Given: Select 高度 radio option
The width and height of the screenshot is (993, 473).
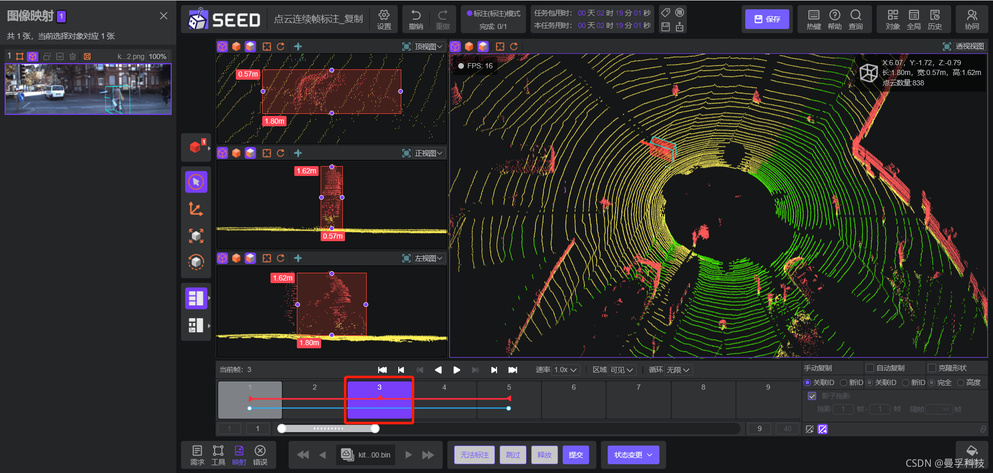Looking at the screenshot, I should [960, 382].
